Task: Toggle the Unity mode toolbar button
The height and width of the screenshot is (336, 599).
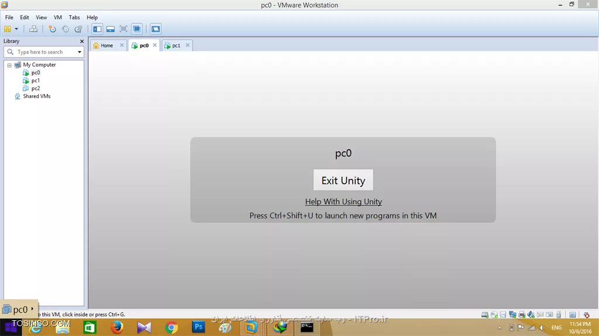Action: click(137, 29)
